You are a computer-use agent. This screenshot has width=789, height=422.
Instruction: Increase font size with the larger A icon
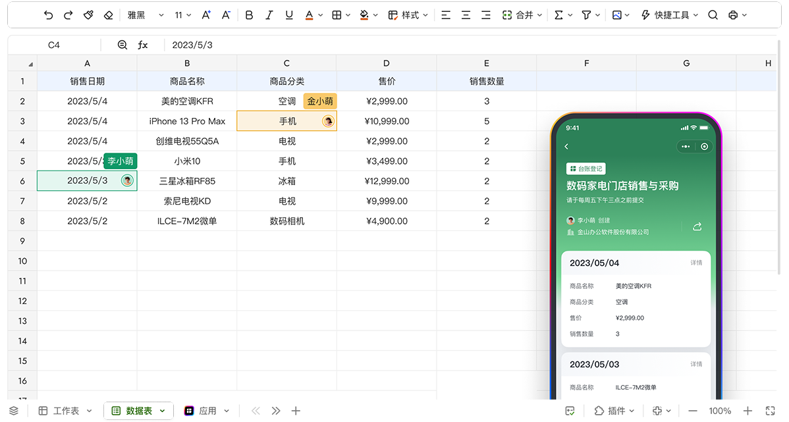tap(206, 15)
